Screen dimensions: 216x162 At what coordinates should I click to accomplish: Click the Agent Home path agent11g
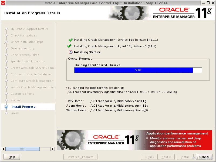coord(119,106)
